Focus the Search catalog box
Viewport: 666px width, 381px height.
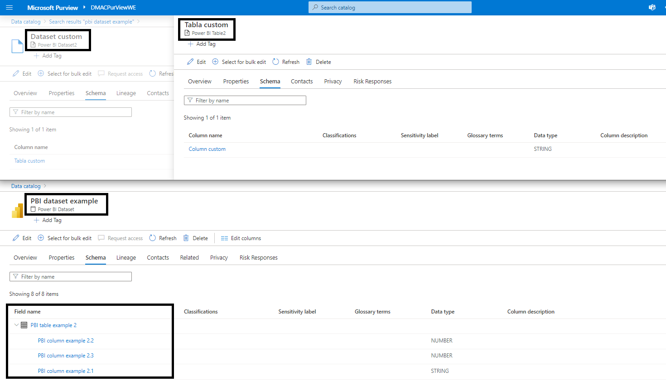390,8
